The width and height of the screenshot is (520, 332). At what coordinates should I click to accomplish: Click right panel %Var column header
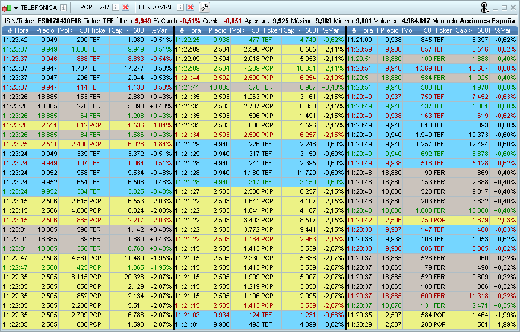503,30
